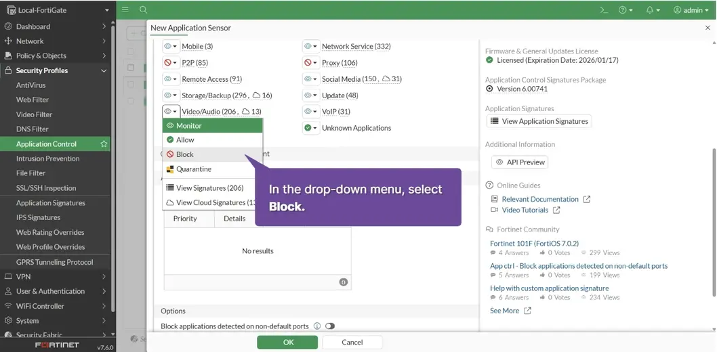The image size is (717, 352).
Task: Click the Cancel button
Action: click(x=352, y=343)
